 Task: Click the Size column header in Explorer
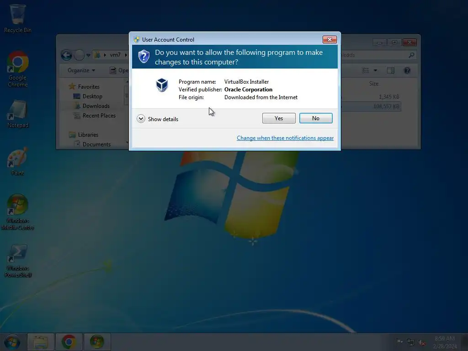point(374,84)
